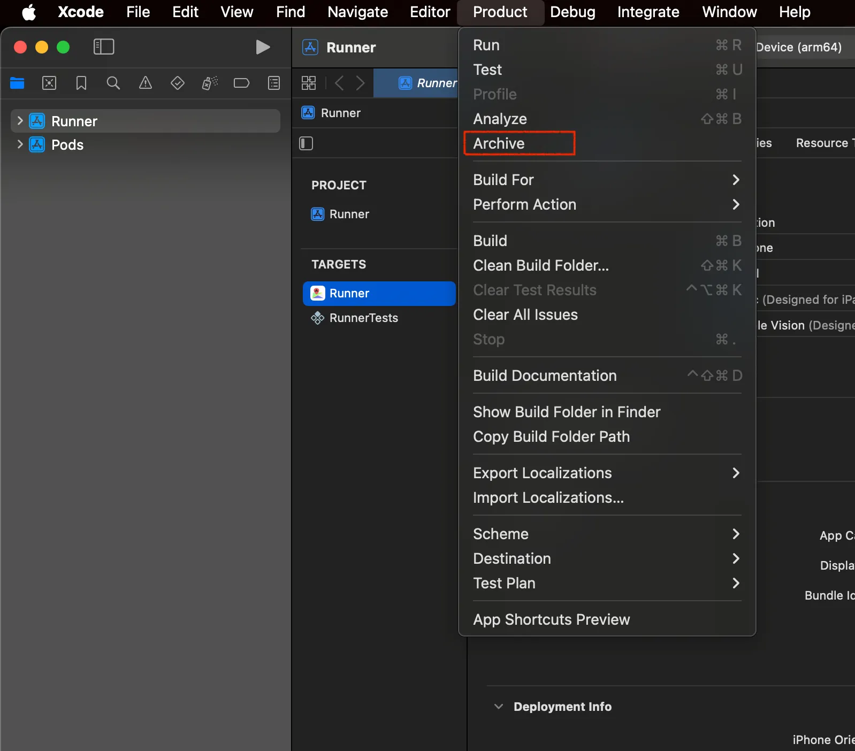Screen dimensions: 855x751
Task: Open the Debug menu
Action: [573, 12]
